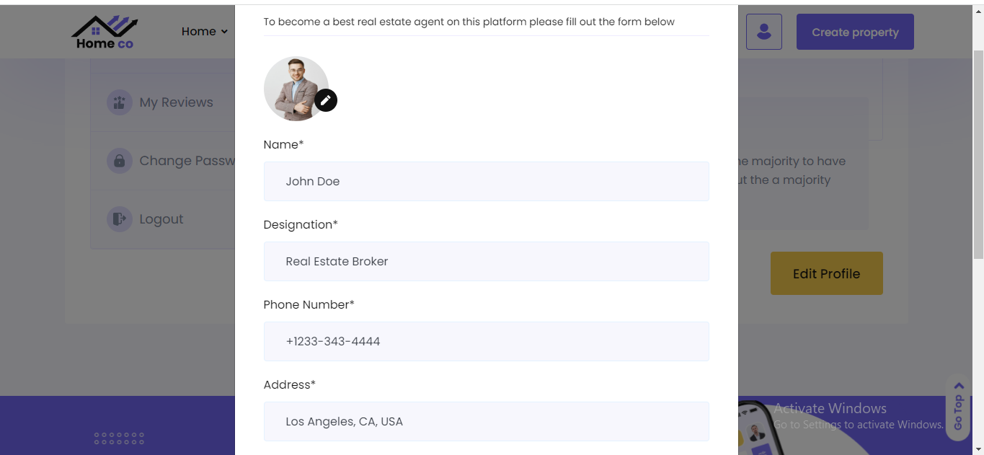Viewport: 984px width, 455px height.
Task: Open the Home navigation menu
Action: coord(198,32)
